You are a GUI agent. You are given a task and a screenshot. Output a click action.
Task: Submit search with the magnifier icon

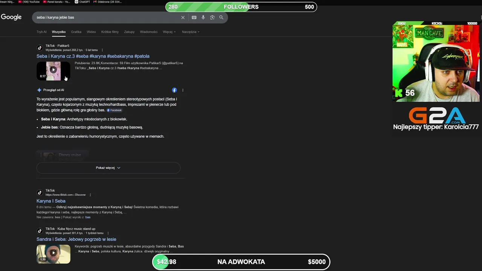pos(221,17)
